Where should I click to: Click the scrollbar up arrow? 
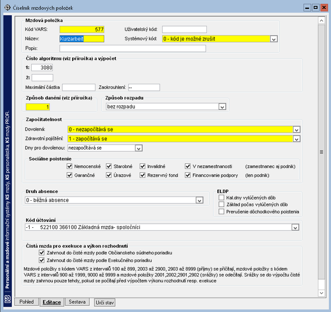(x=321, y=20)
